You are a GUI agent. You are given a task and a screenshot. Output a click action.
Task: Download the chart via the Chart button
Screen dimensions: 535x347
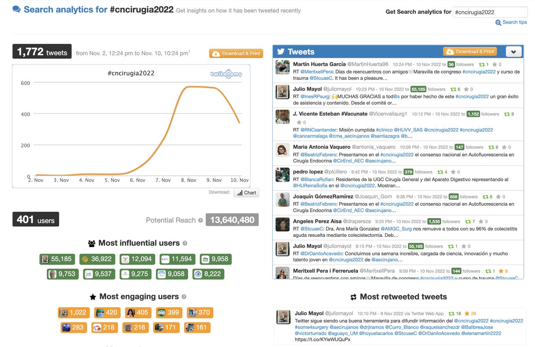click(246, 193)
